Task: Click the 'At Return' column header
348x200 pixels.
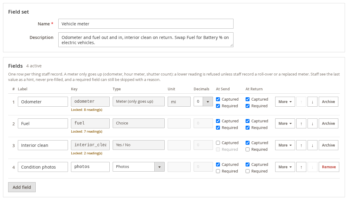Action: 254,89
